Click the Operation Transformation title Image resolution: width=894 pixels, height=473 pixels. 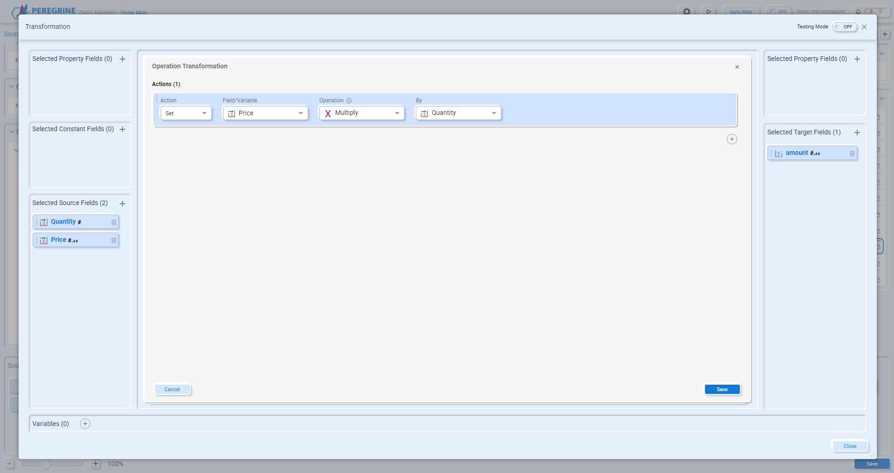(190, 66)
